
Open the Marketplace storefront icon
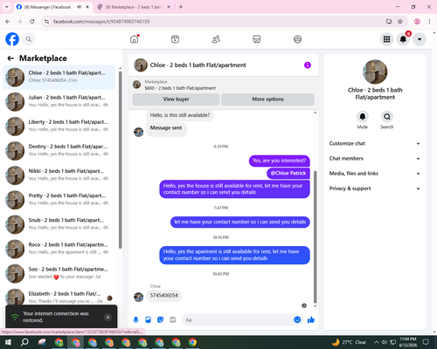point(257,39)
